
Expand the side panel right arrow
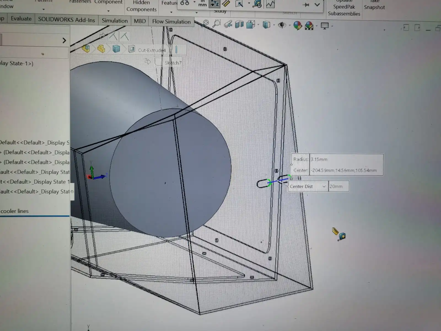64,41
